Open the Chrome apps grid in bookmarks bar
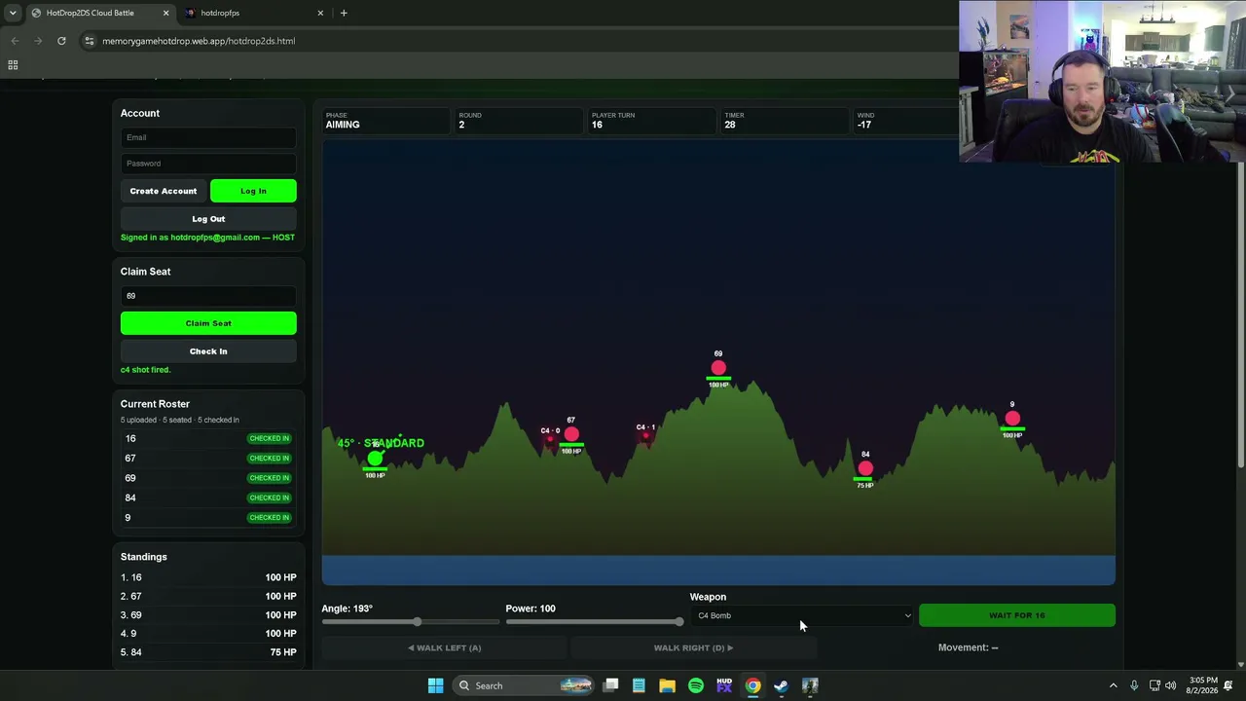Image resolution: width=1246 pixels, height=701 pixels. coord(13,65)
